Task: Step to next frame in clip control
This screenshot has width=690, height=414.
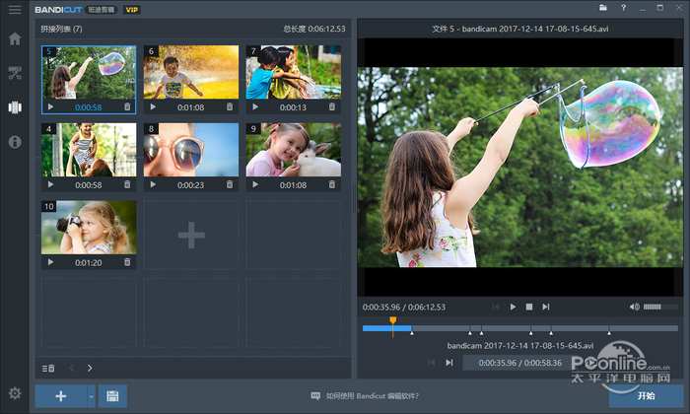Action: 448,363
